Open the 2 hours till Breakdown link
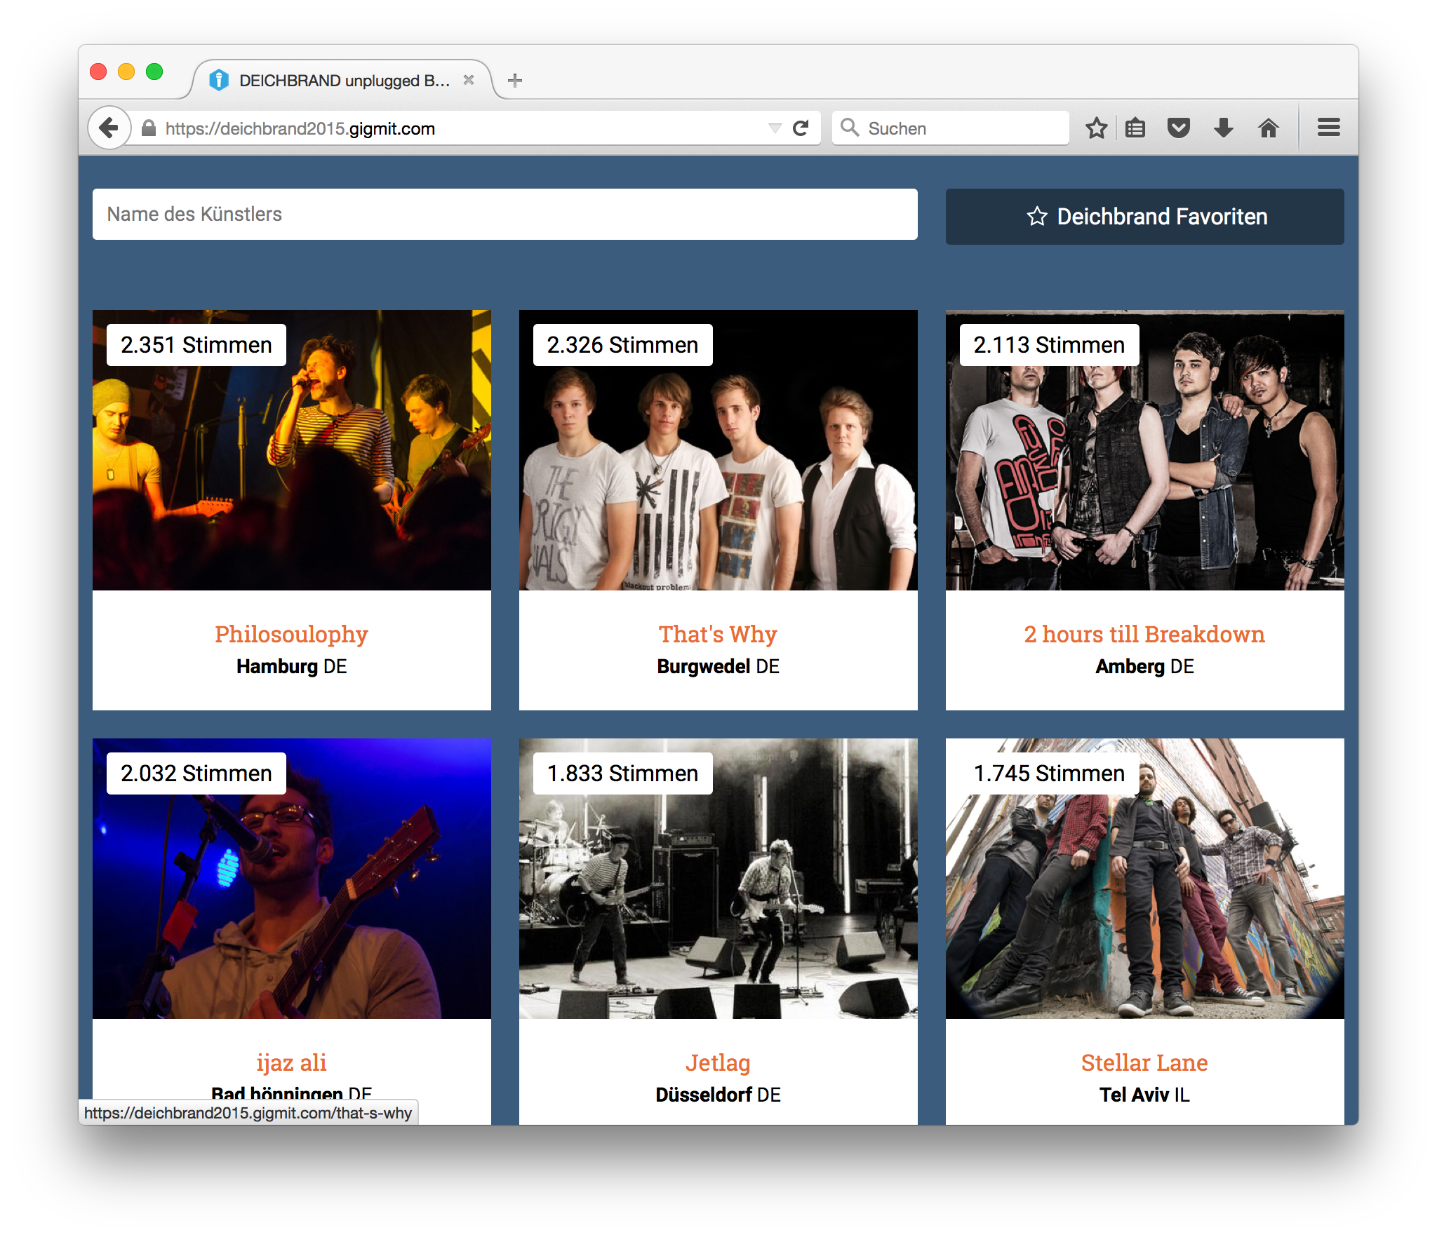Screen dimensions: 1437x1237 [1145, 635]
